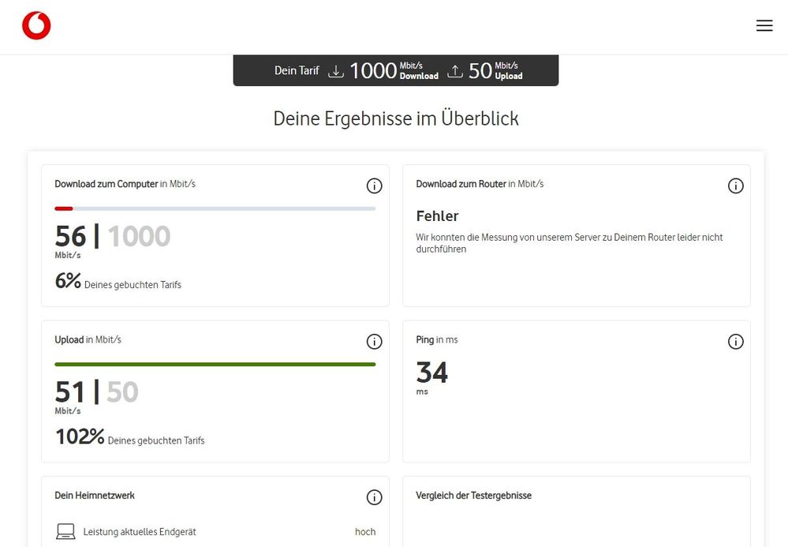Click the measured '56' download value
This screenshot has height=547, width=788.
(x=70, y=236)
